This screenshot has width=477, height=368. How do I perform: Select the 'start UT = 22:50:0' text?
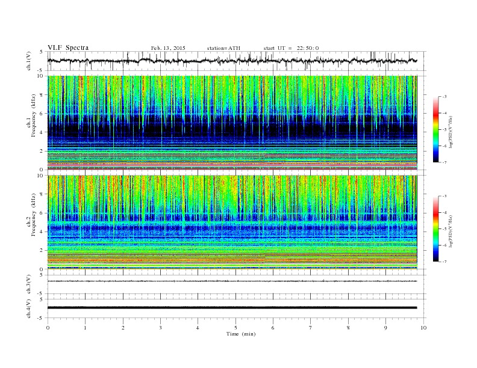[291, 48]
